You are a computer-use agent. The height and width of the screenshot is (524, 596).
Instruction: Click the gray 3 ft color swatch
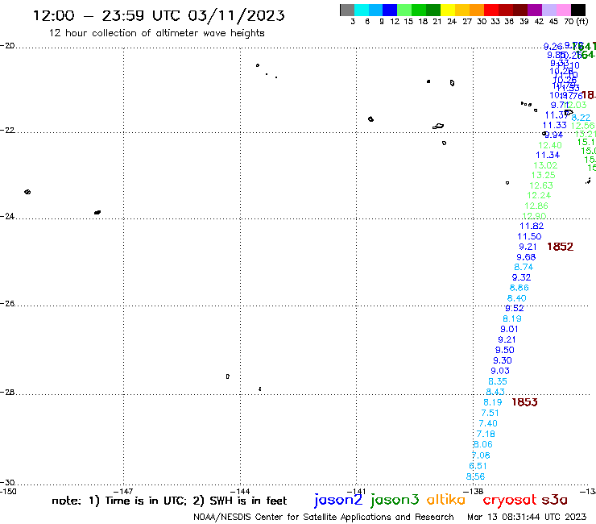click(347, 10)
